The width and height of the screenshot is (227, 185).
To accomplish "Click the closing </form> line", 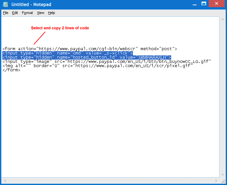I will click(x=11, y=70).
